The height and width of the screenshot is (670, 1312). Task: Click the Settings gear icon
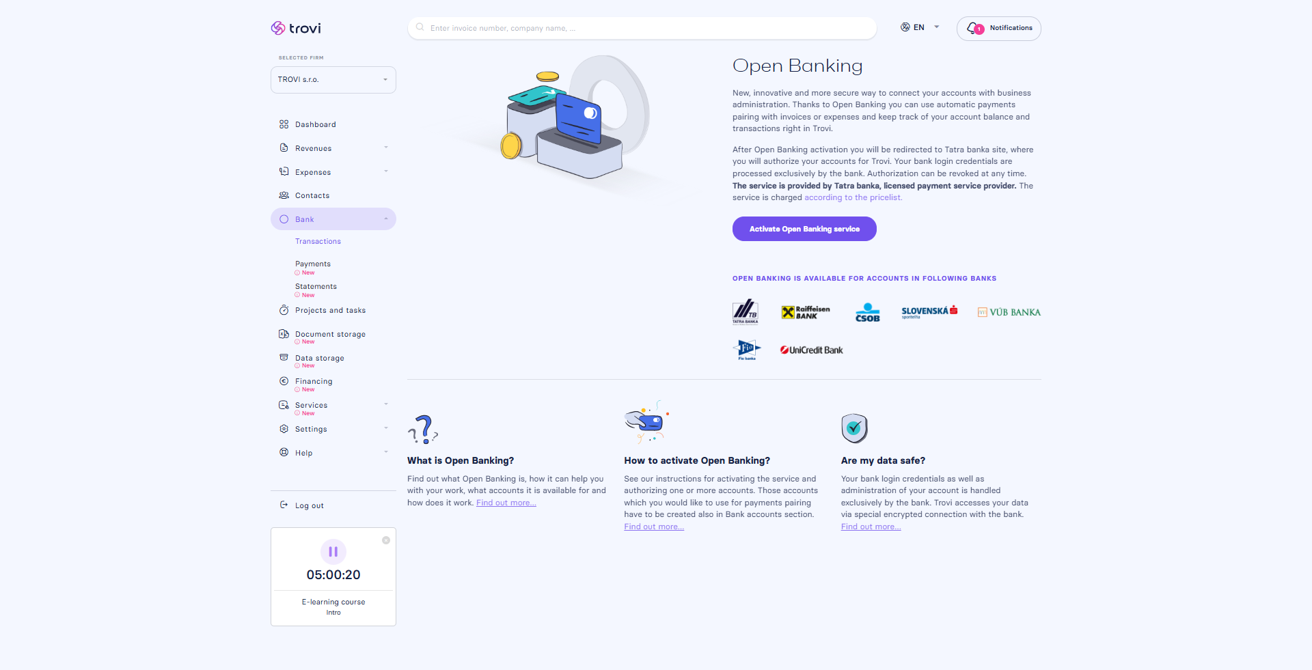click(x=284, y=429)
